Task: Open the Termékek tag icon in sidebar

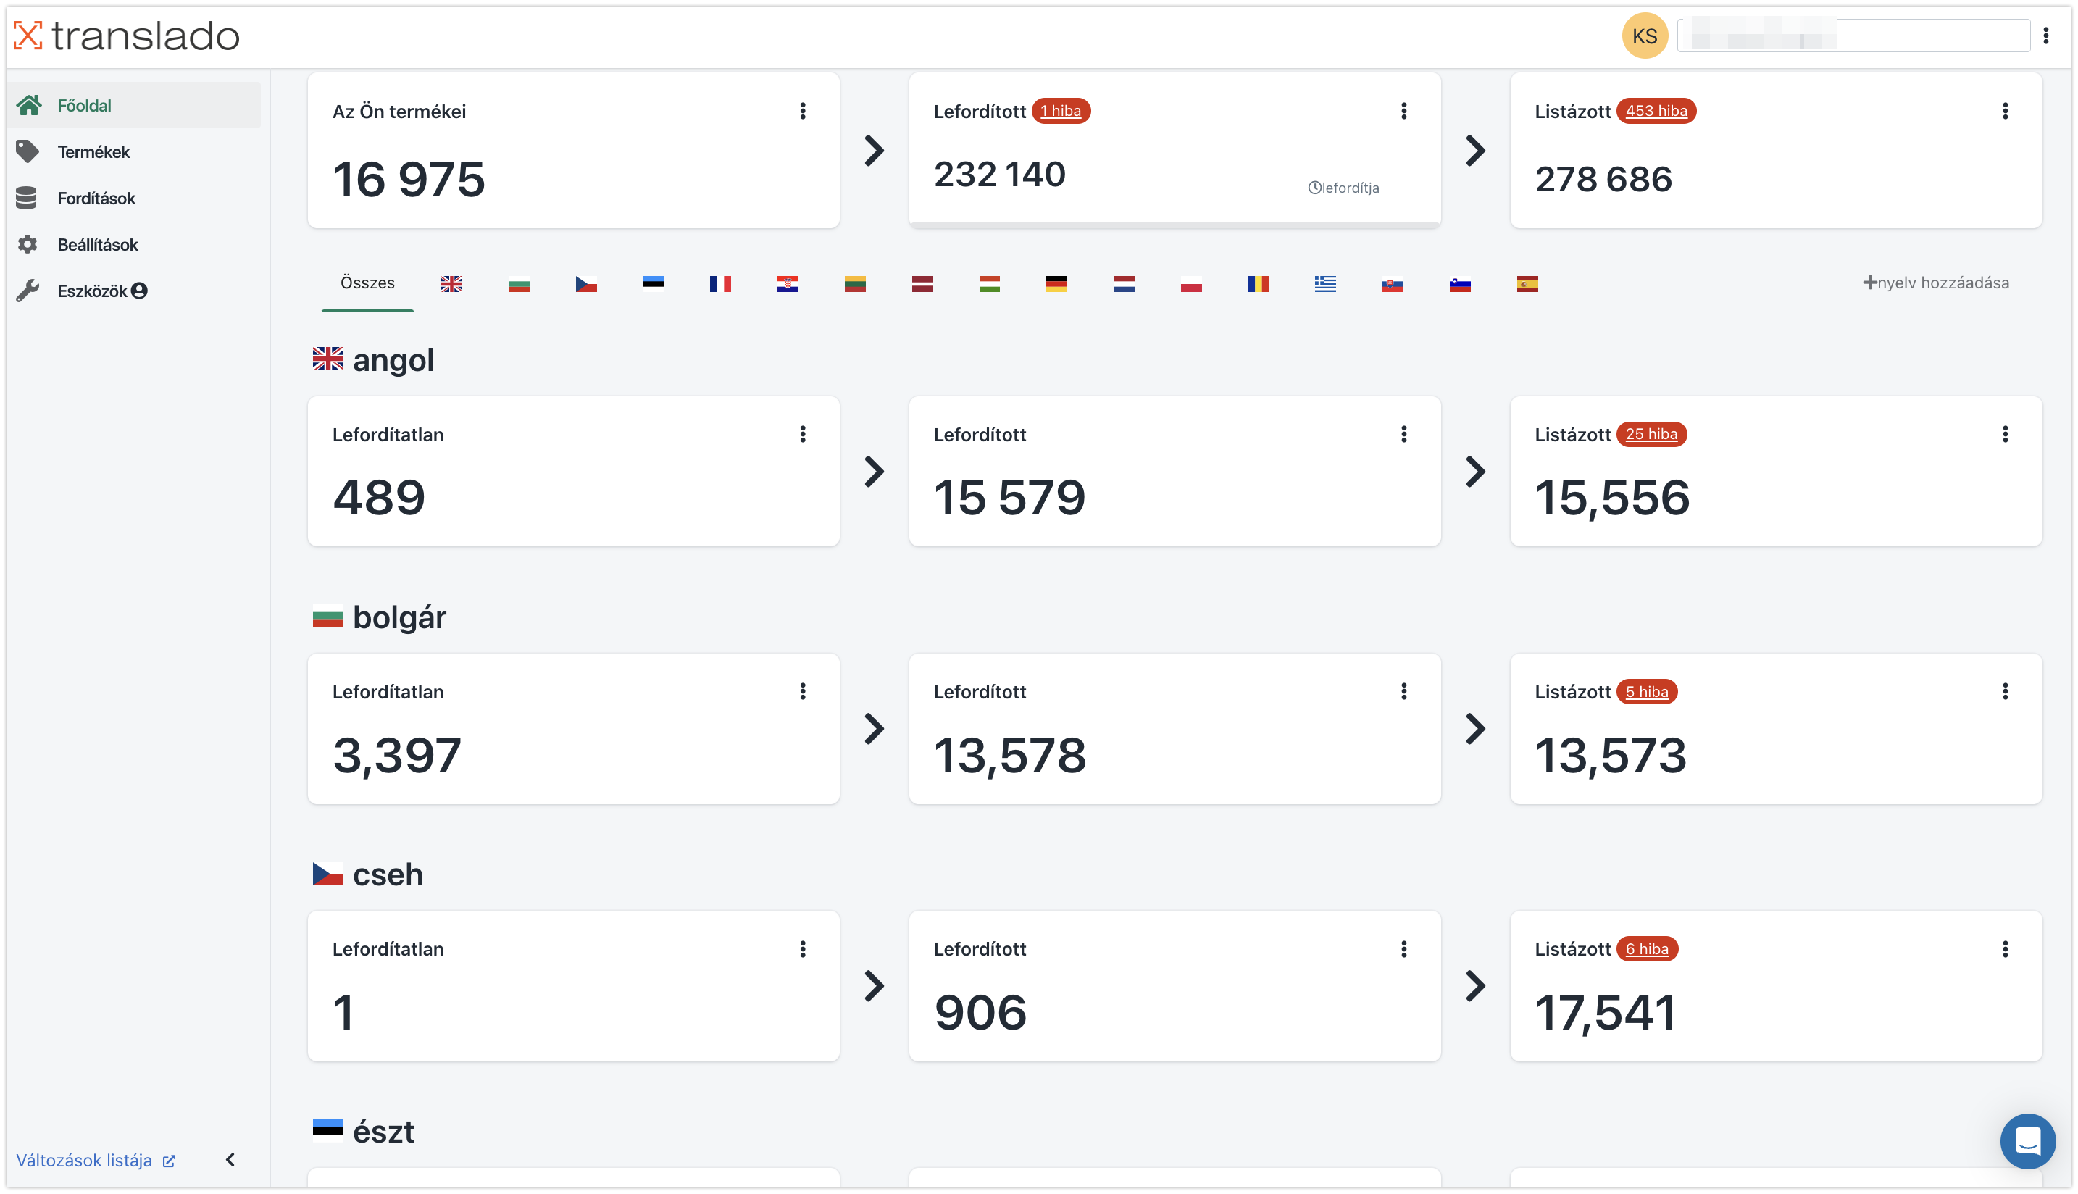Action: (27, 151)
